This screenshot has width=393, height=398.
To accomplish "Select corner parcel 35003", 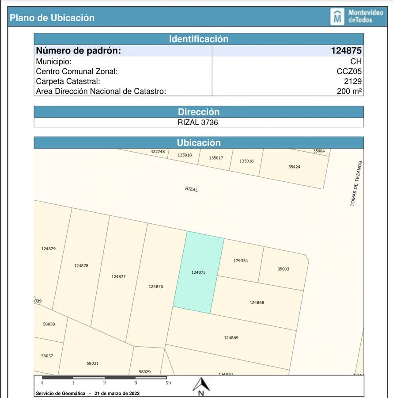I will 283,269.
